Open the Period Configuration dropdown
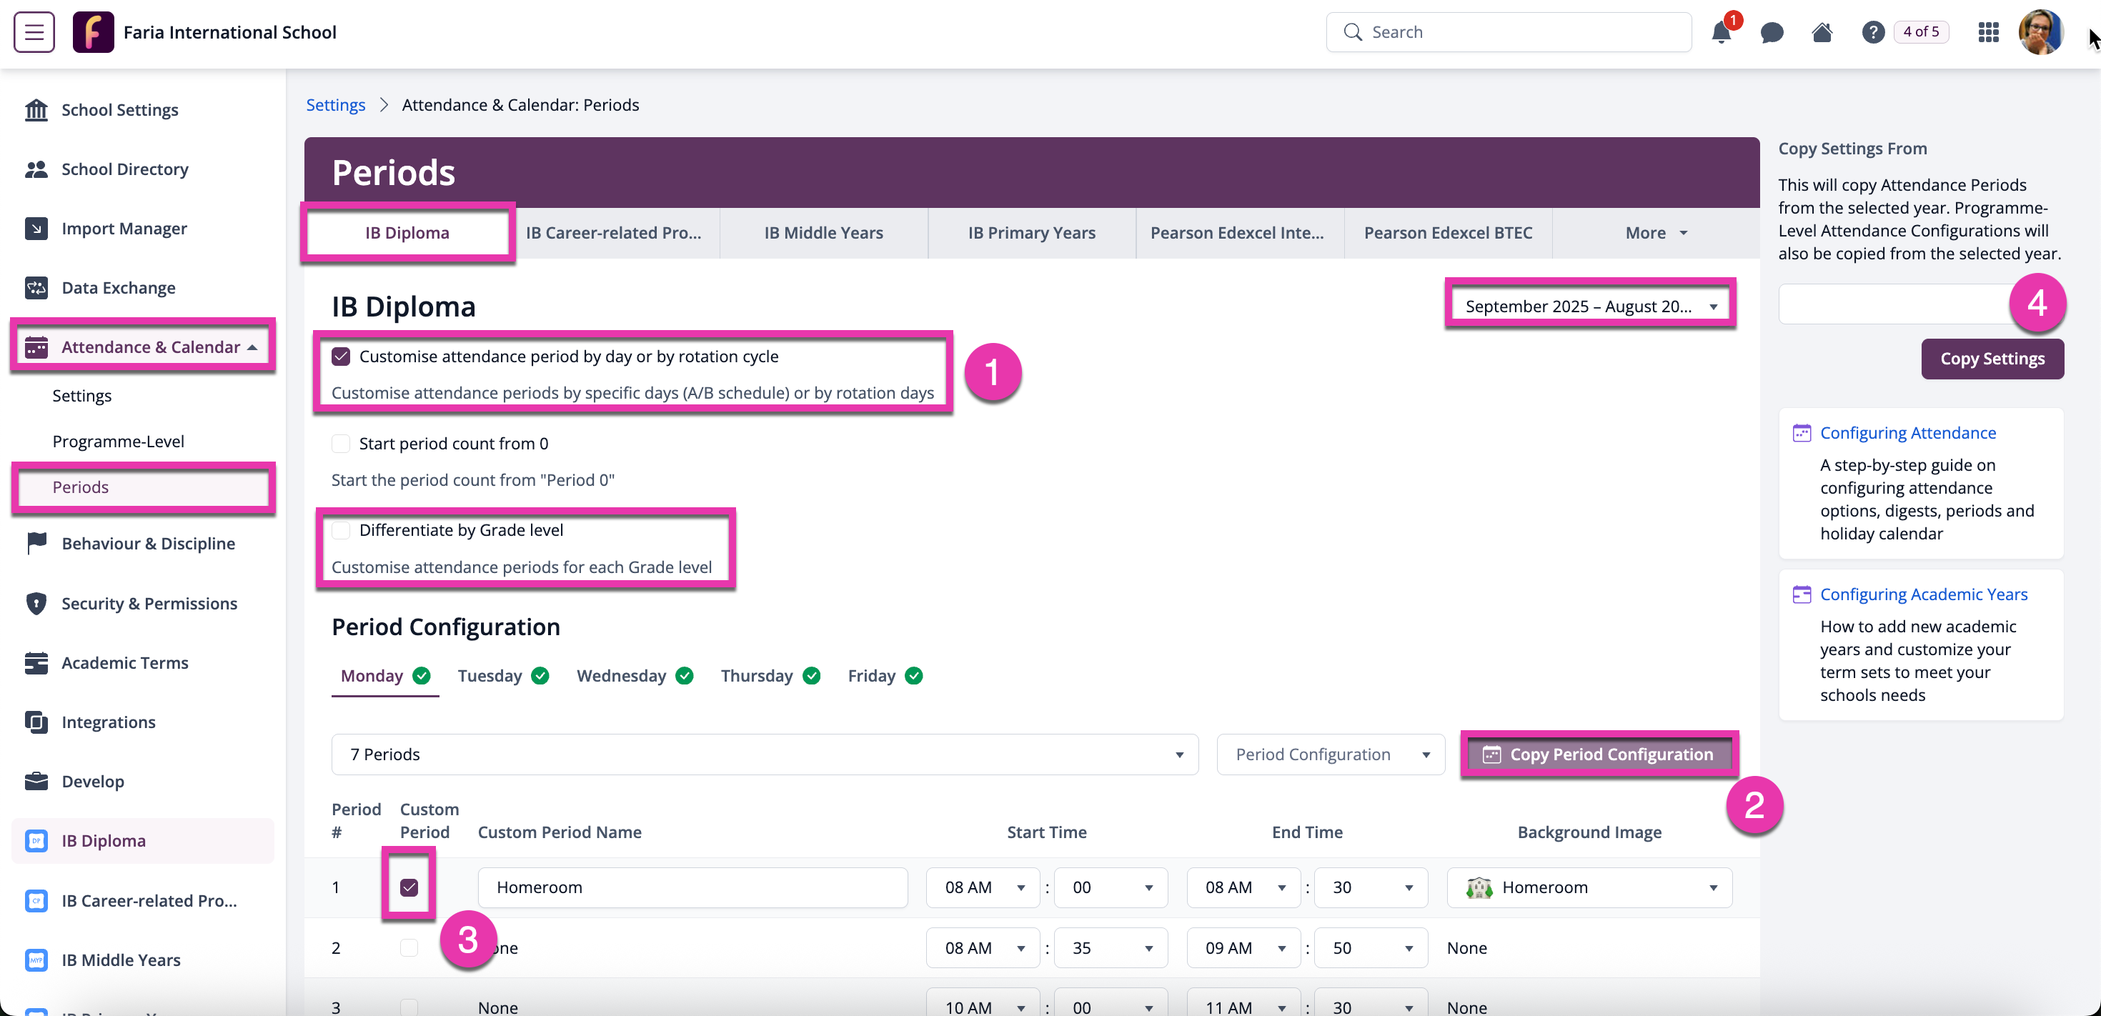Image resolution: width=2101 pixels, height=1016 pixels. [x=1331, y=754]
